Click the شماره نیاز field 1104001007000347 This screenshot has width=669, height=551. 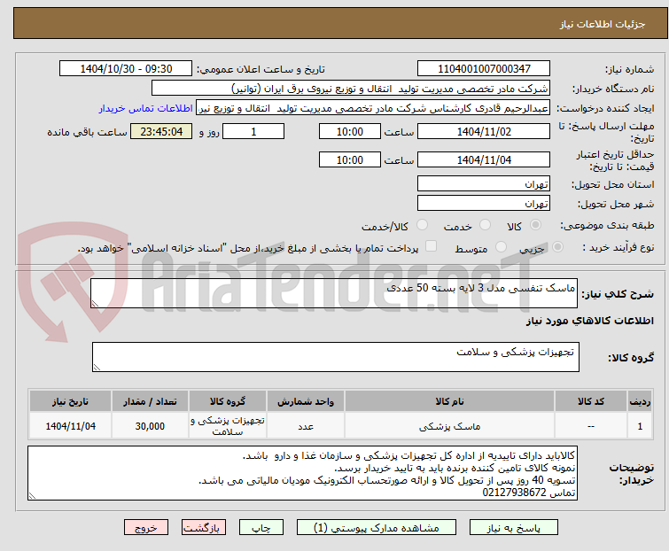pyautogui.click(x=484, y=69)
